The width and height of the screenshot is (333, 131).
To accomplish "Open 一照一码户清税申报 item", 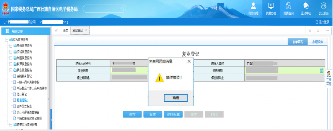I will 28,82.
